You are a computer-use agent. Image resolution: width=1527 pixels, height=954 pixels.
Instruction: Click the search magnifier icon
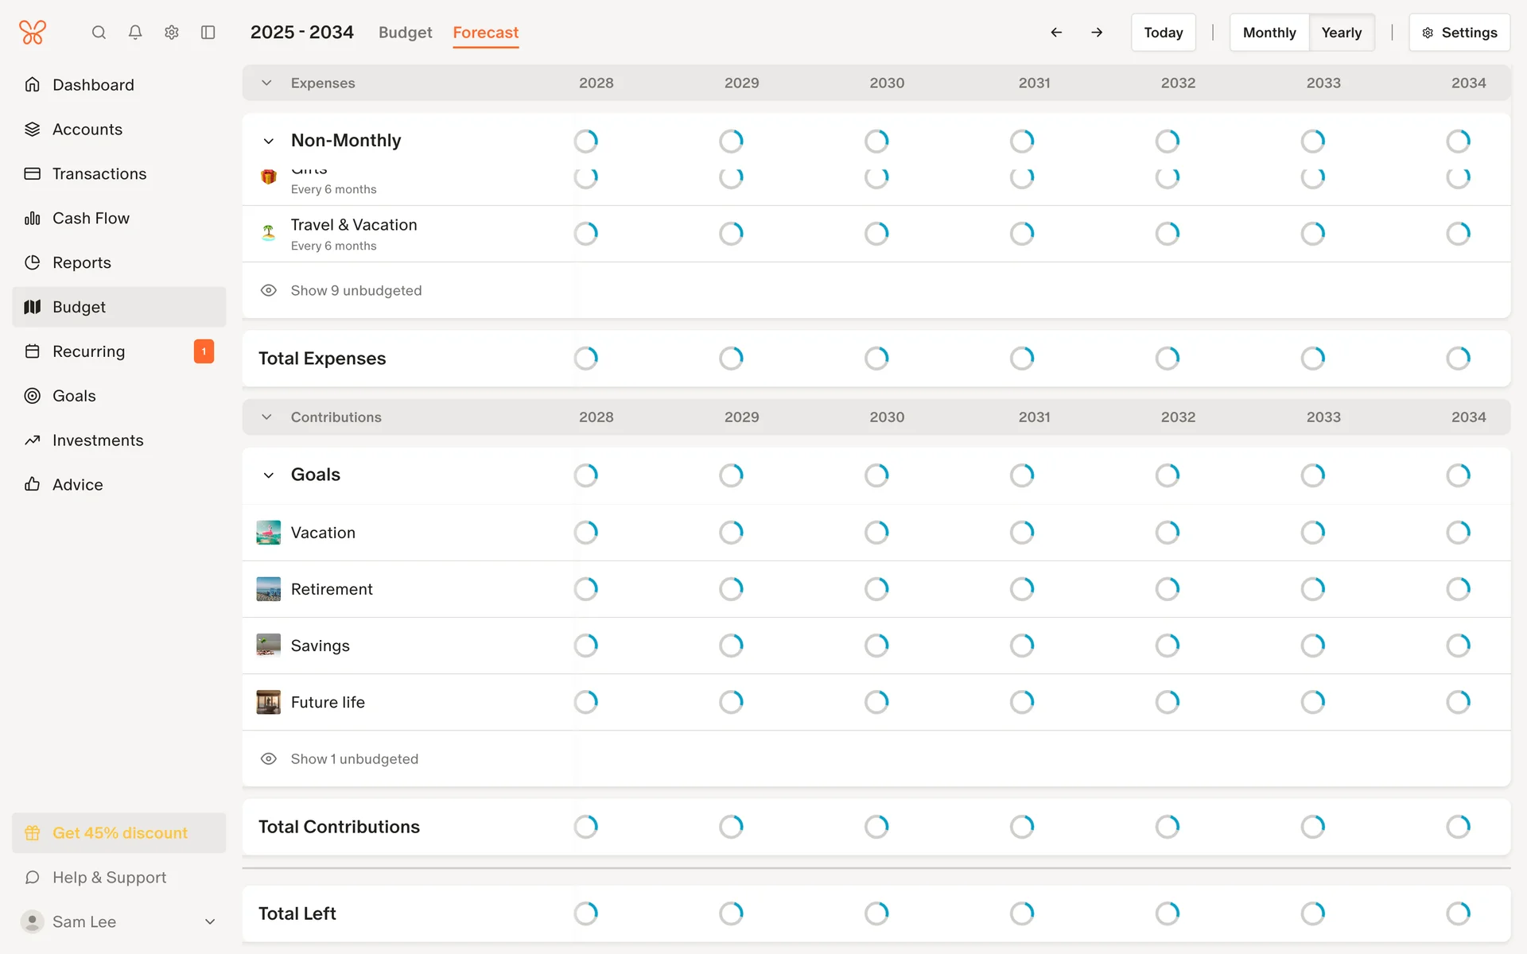(x=99, y=33)
